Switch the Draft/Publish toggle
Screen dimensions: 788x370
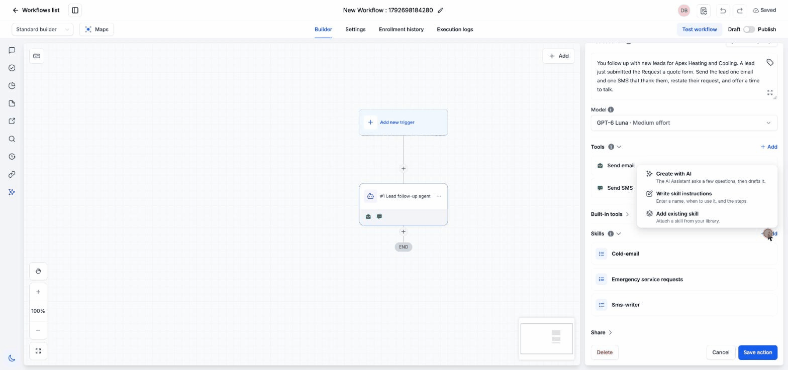749,30
